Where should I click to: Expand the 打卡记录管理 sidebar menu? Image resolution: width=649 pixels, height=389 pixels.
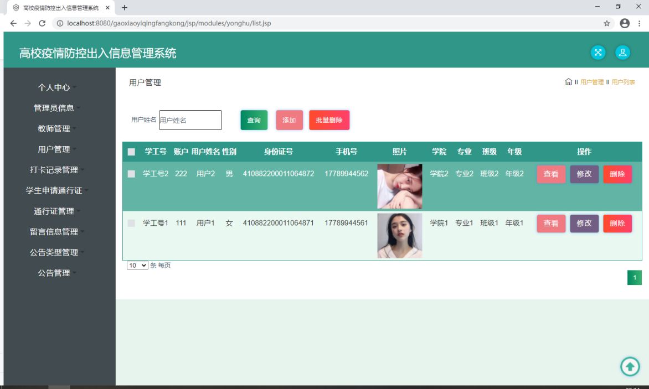[x=54, y=170]
